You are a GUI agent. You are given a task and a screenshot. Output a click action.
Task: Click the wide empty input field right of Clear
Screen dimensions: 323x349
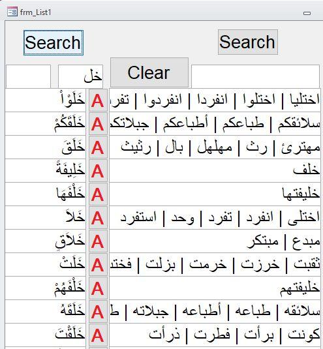[x=255, y=76]
